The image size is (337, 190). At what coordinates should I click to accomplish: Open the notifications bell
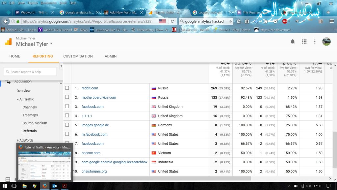point(293,42)
